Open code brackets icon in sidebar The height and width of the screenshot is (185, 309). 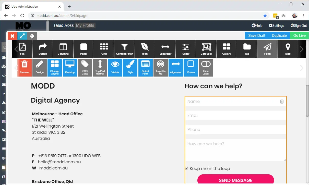(x=4, y=76)
